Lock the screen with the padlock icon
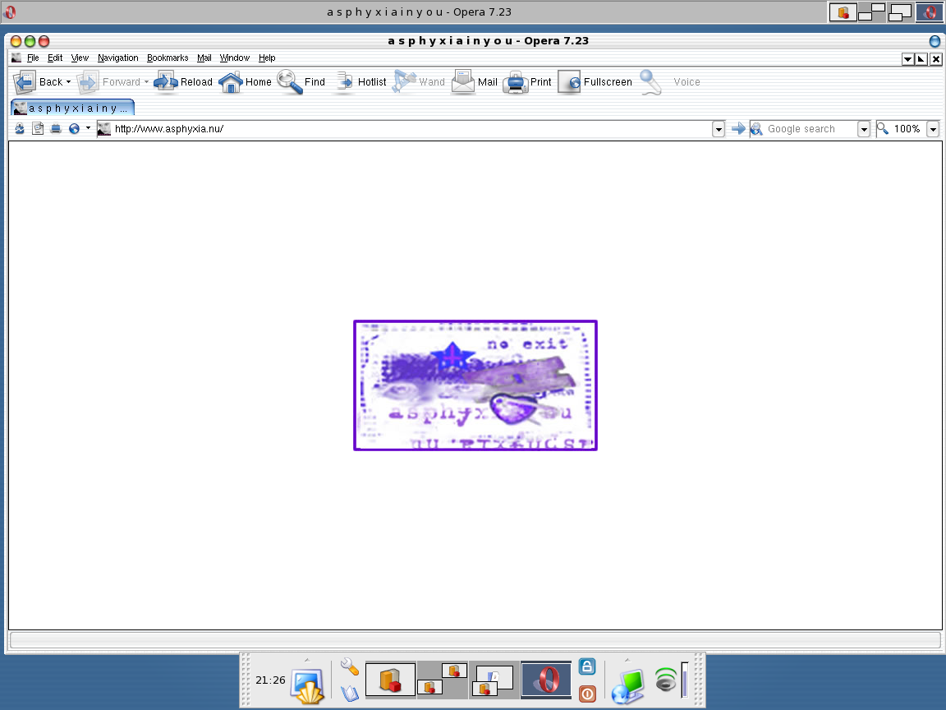Image resolution: width=946 pixels, height=710 pixels. [x=587, y=666]
